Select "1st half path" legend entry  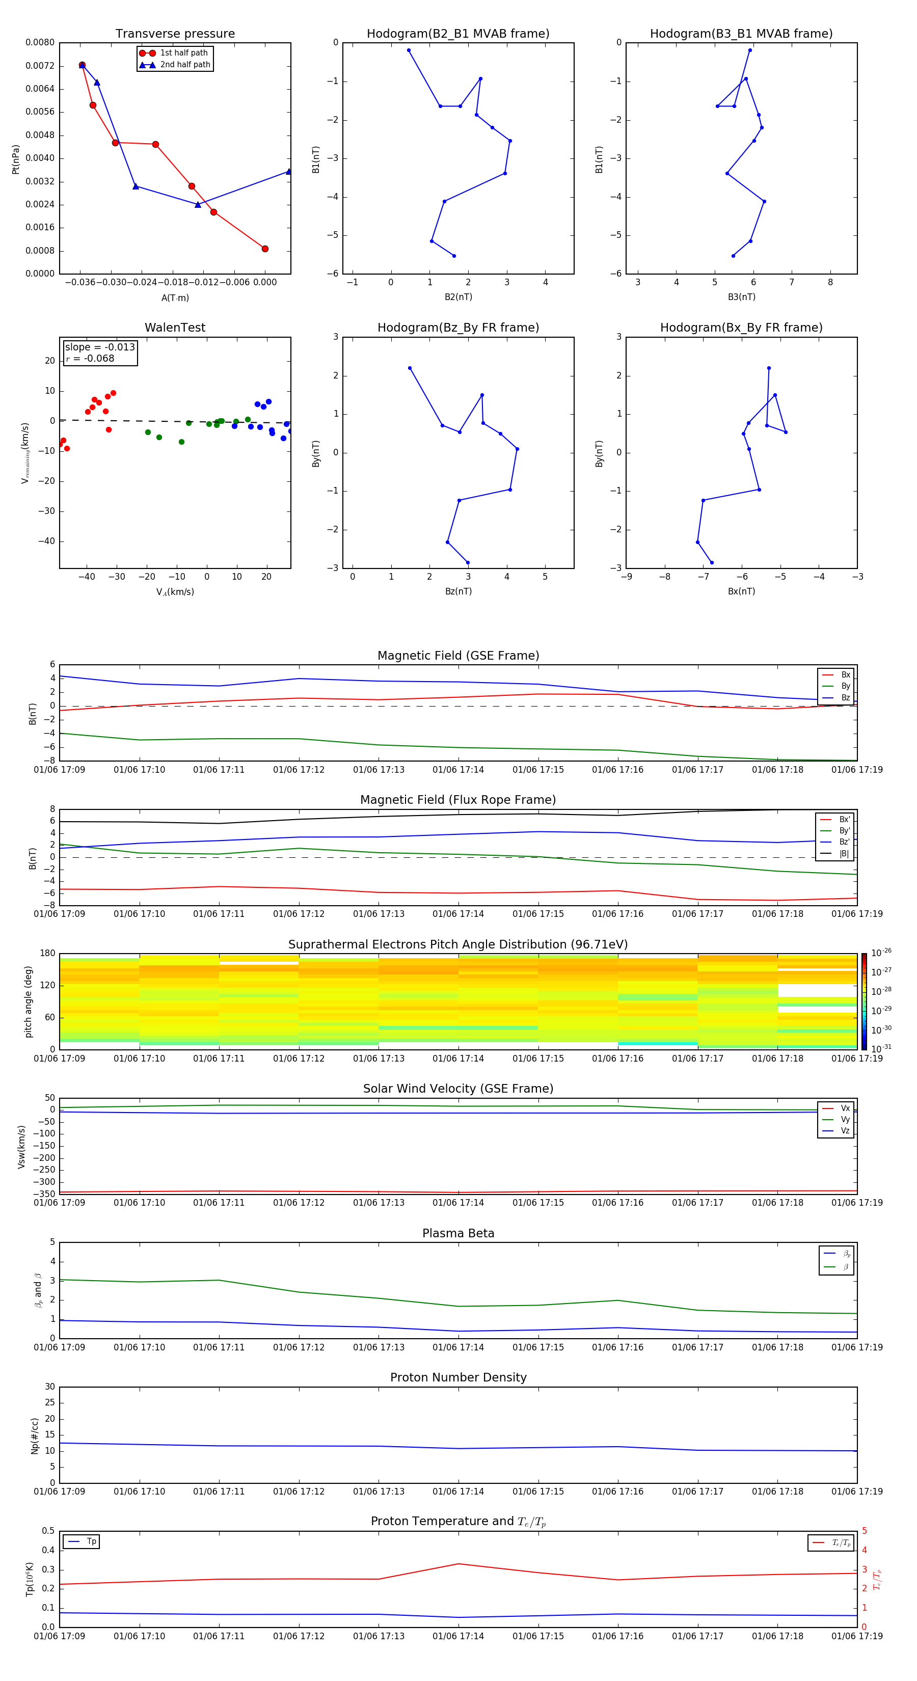[x=174, y=53]
